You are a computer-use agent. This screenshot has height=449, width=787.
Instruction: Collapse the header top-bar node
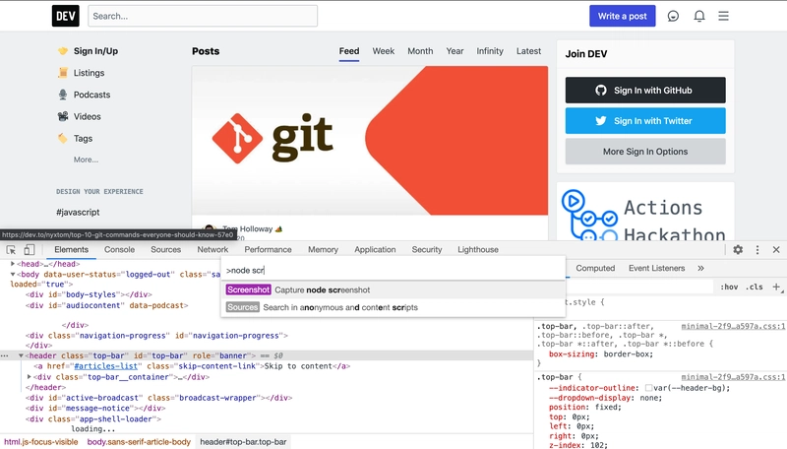[x=21, y=355]
